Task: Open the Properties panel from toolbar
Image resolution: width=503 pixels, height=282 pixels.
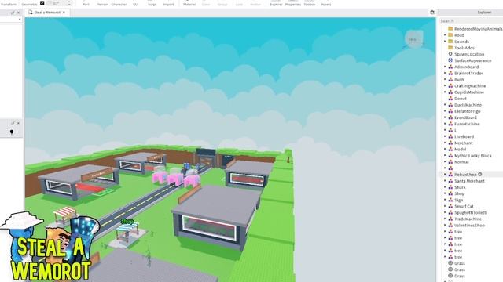Action: [x=293, y=5]
